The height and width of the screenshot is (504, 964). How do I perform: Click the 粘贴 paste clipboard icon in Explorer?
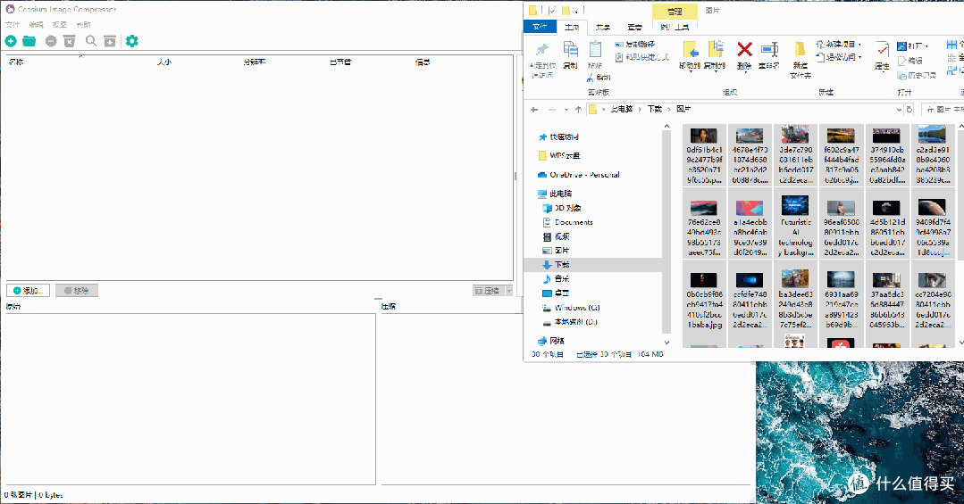[x=595, y=49]
